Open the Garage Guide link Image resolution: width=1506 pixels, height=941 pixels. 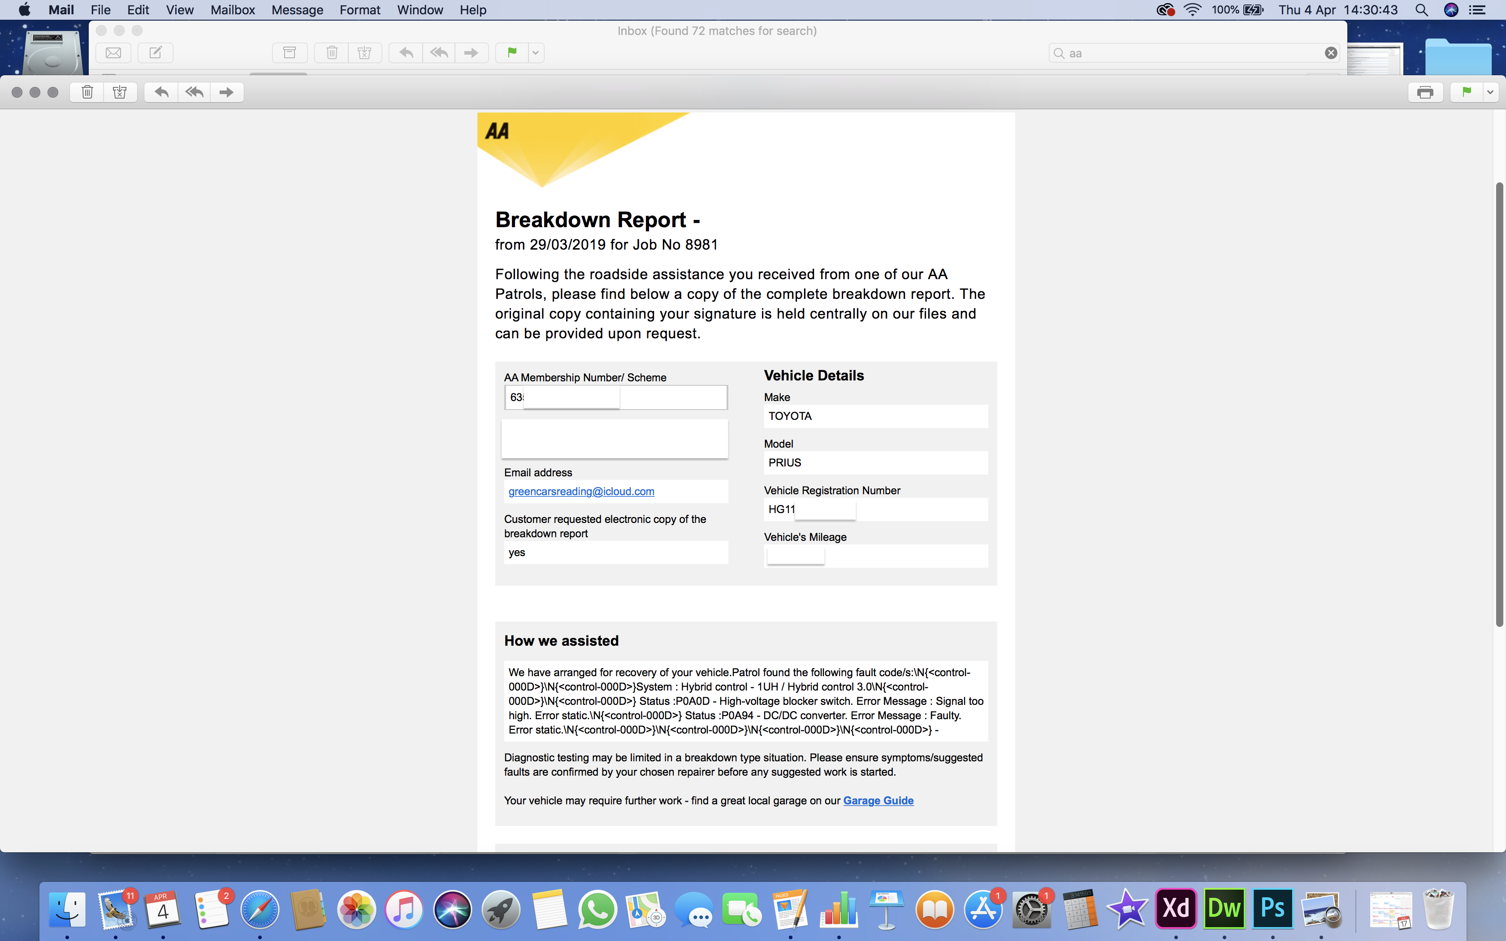(878, 800)
